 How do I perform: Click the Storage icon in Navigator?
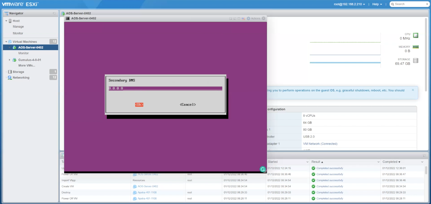click(10, 72)
